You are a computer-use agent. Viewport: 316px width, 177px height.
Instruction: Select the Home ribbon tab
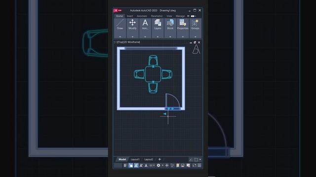119,16
